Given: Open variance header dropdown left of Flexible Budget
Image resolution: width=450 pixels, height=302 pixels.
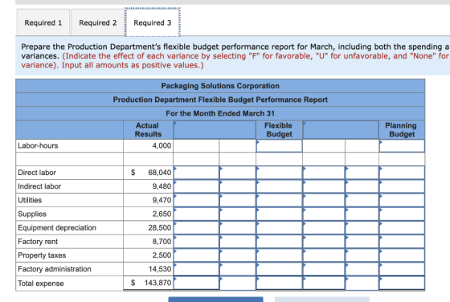Looking at the screenshot, I should [x=215, y=130].
